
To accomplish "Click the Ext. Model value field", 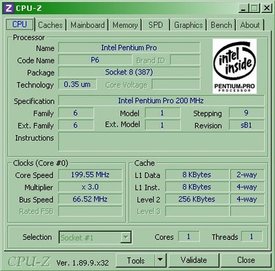I will tap(162, 125).
